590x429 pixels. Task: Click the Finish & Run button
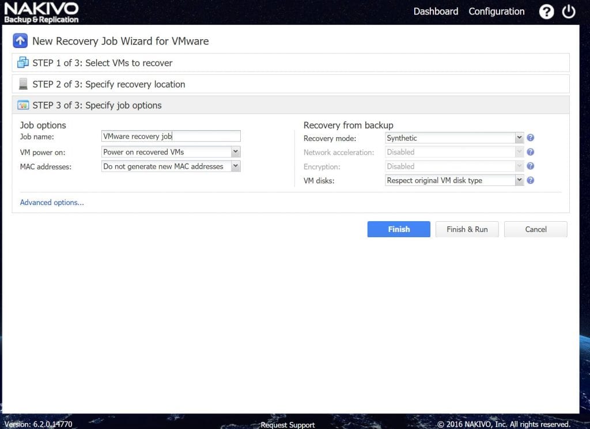[x=467, y=229]
